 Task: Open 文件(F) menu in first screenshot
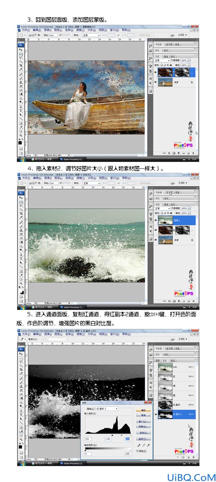tap(26, 30)
